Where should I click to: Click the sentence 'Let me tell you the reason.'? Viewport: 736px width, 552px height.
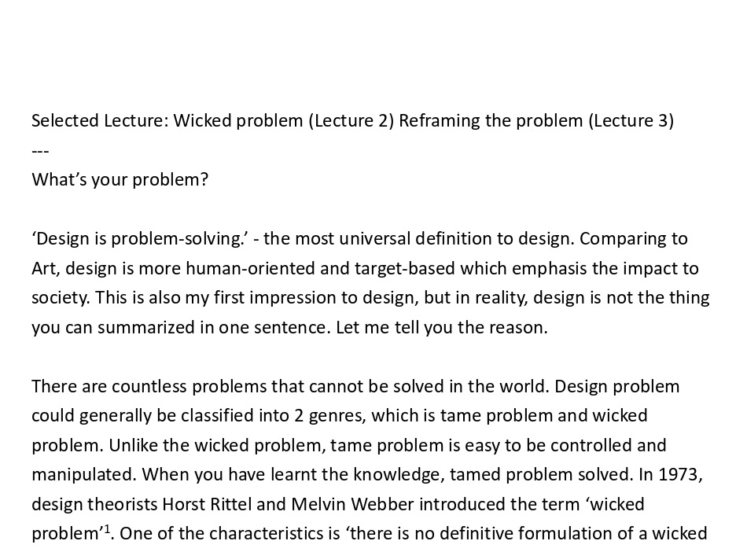[442, 328]
